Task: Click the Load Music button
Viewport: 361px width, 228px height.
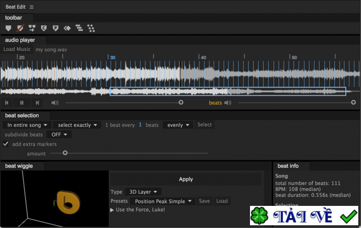Action: coord(17,49)
